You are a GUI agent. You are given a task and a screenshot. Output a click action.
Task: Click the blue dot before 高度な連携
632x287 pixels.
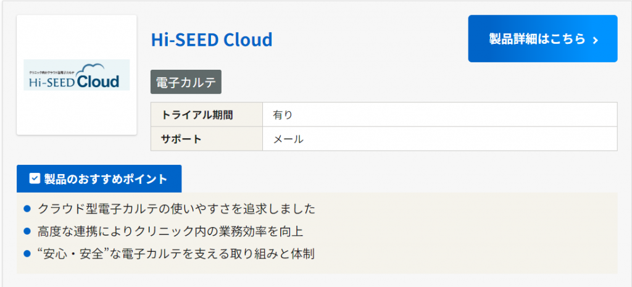coord(27,231)
